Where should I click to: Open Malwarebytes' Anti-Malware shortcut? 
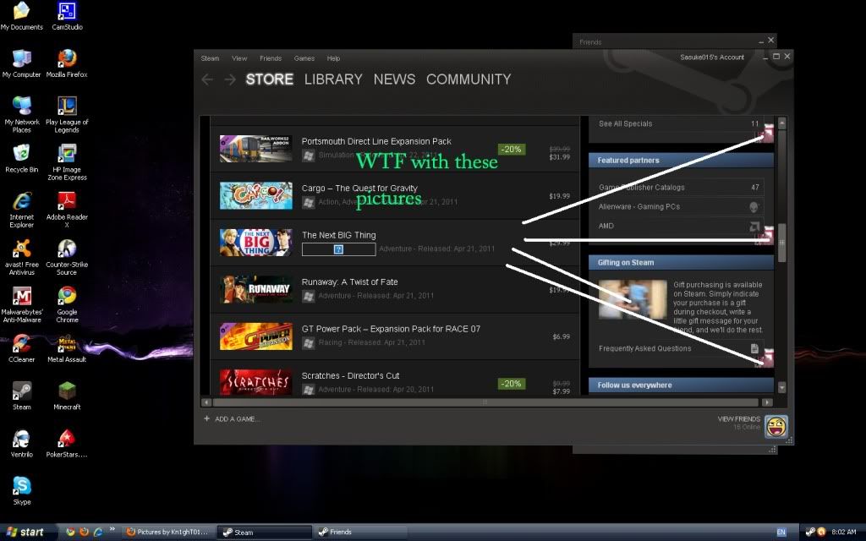pyautogui.click(x=21, y=304)
